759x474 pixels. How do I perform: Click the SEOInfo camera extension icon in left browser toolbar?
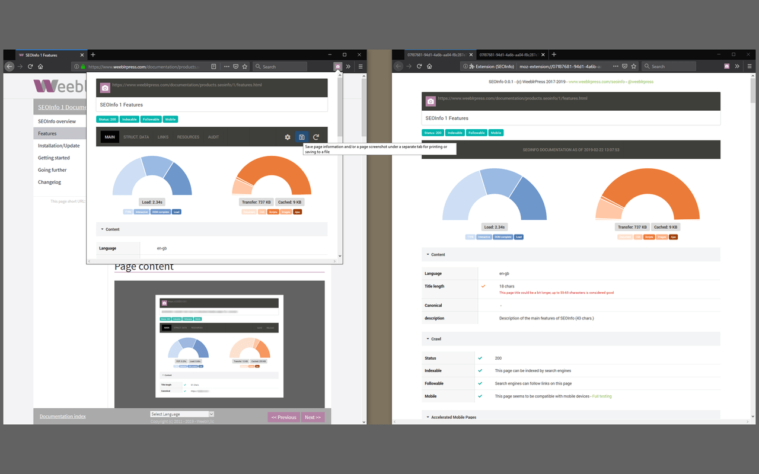click(x=337, y=66)
